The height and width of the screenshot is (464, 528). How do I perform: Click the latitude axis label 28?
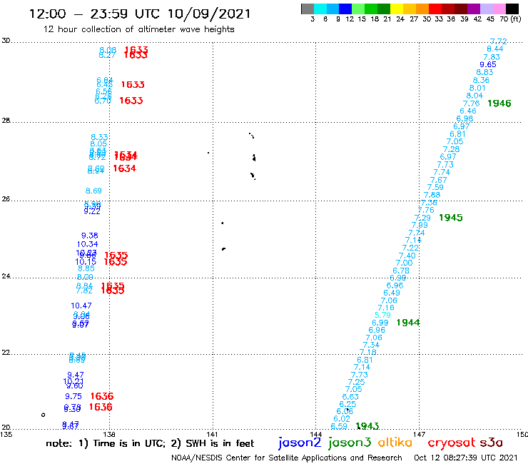coord(6,121)
